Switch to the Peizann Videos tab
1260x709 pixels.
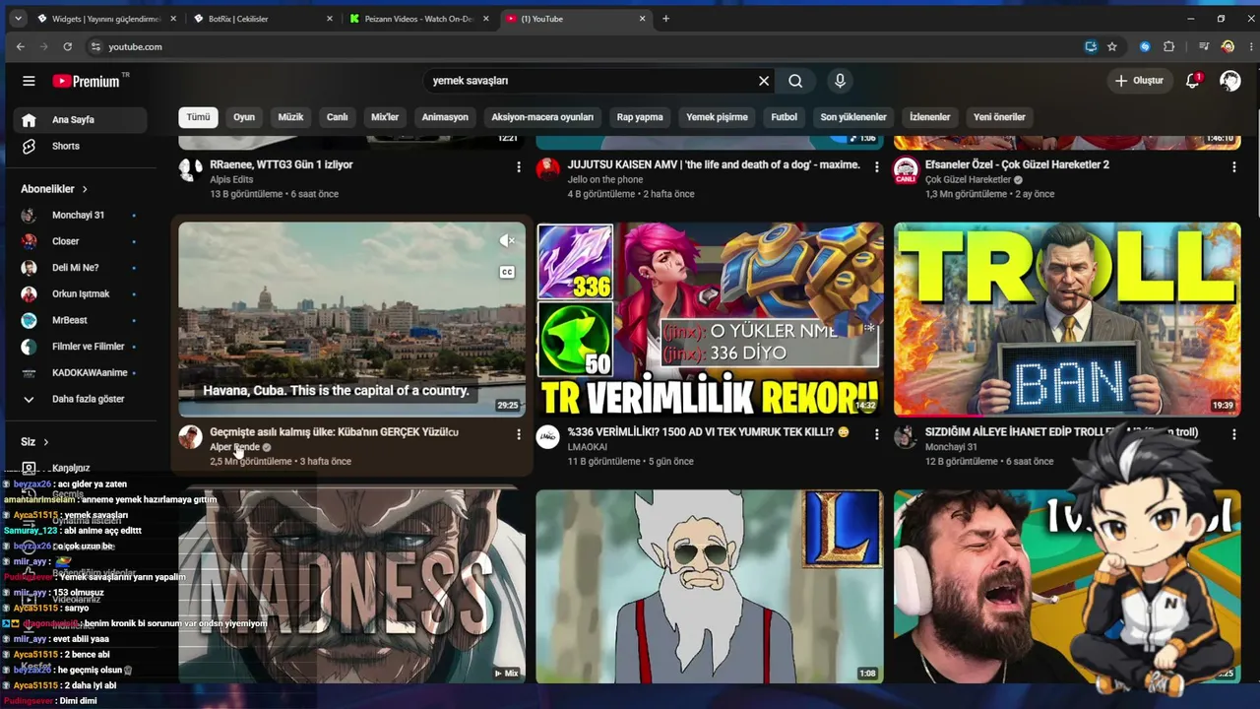pyautogui.click(x=419, y=18)
